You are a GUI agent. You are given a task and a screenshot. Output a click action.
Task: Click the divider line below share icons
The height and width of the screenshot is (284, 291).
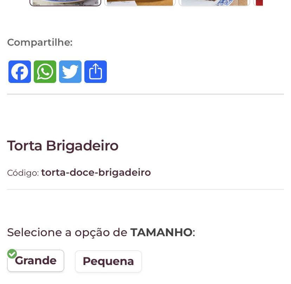[x=145, y=94]
